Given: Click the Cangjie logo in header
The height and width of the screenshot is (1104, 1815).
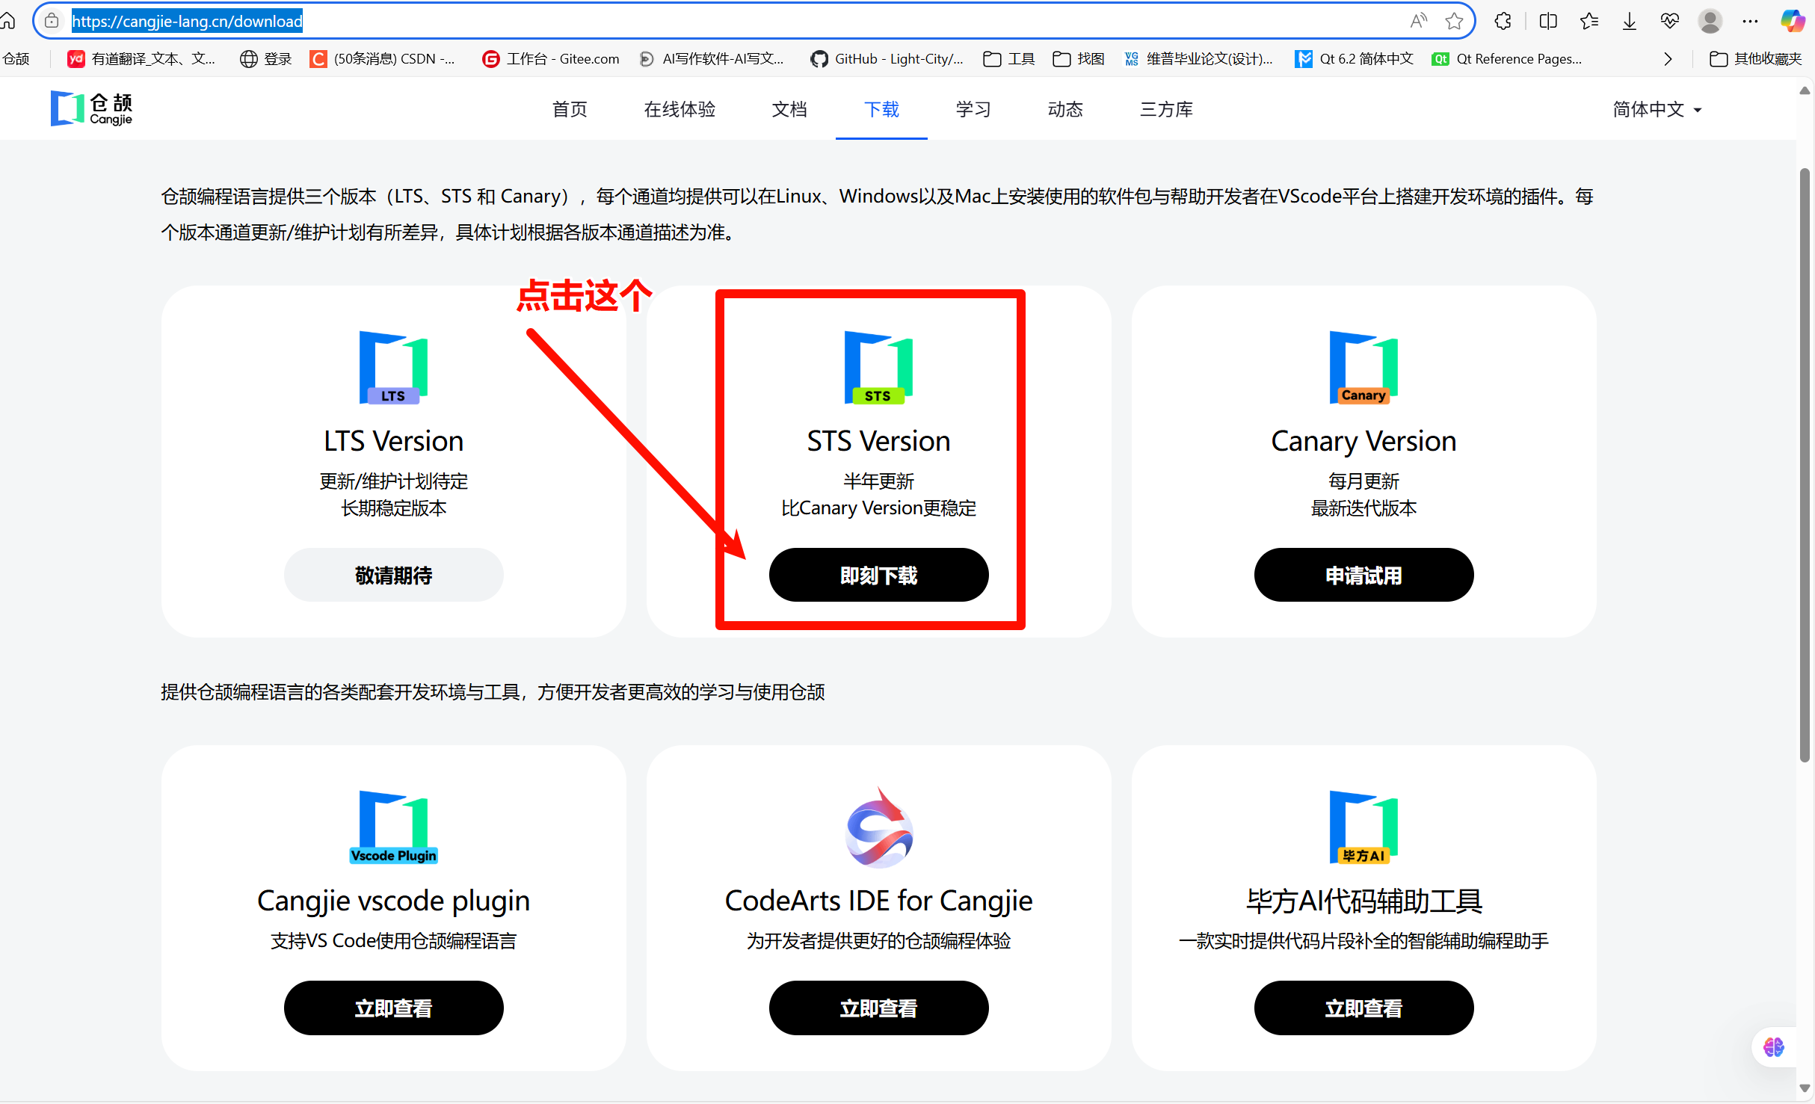Looking at the screenshot, I should 91,109.
